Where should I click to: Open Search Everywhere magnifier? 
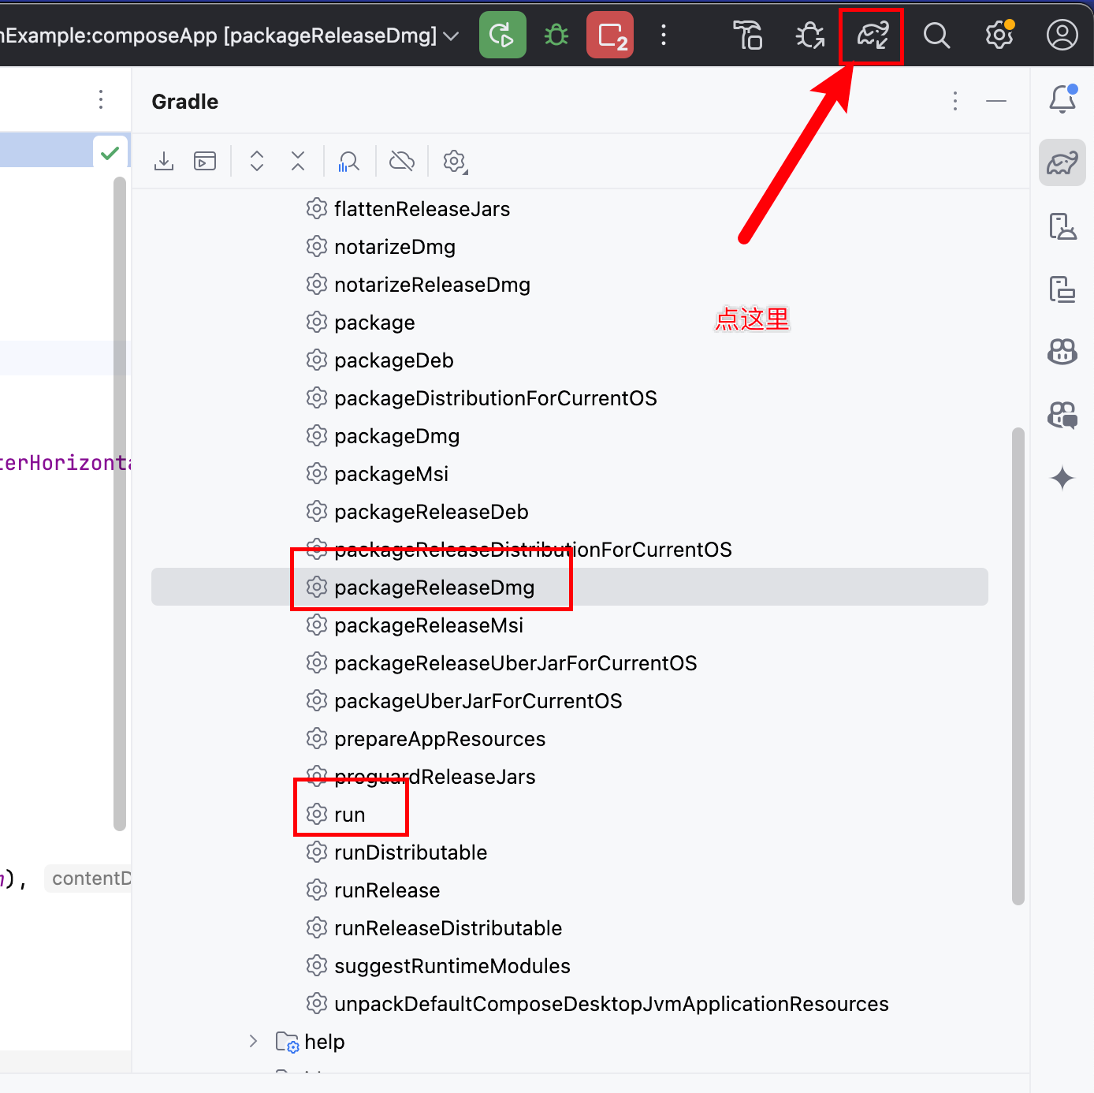pyautogui.click(x=936, y=35)
